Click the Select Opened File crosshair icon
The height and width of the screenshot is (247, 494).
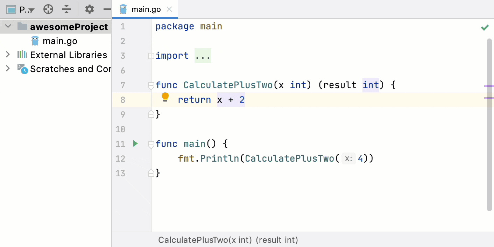click(48, 9)
